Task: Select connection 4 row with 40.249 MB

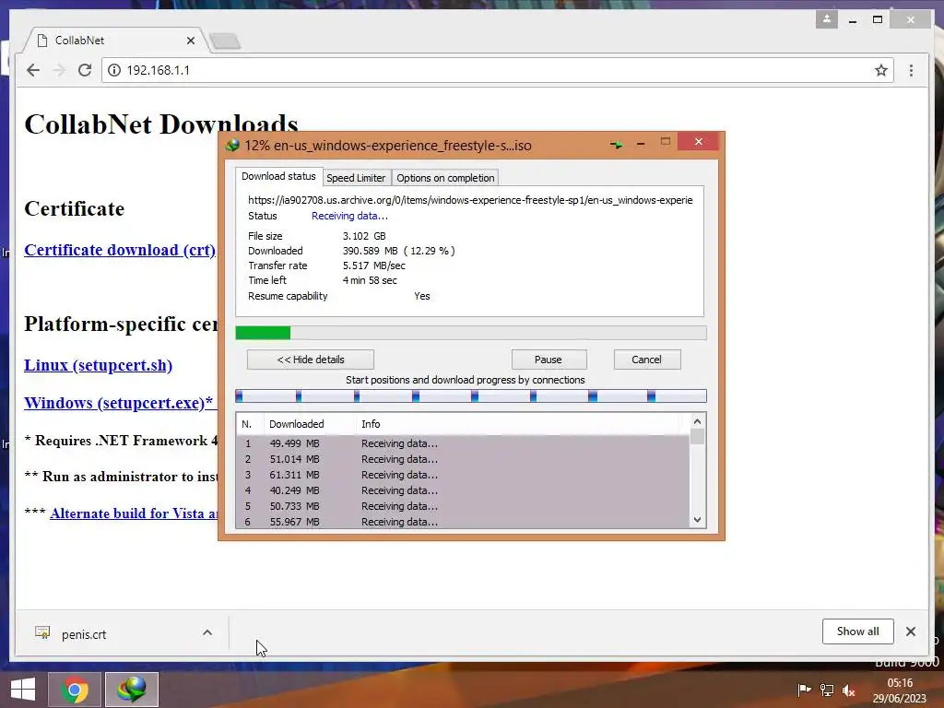Action: pyautogui.click(x=463, y=490)
